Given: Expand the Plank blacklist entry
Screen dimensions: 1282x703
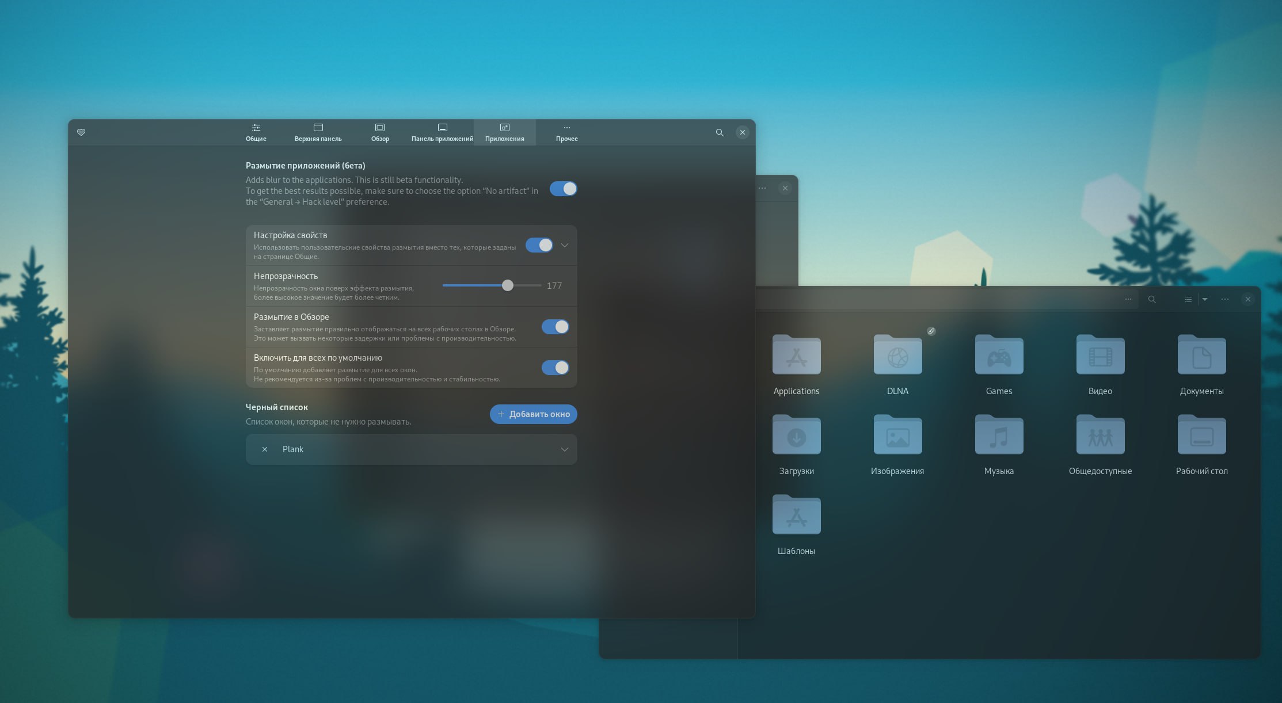Looking at the screenshot, I should (x=565, y=449).
